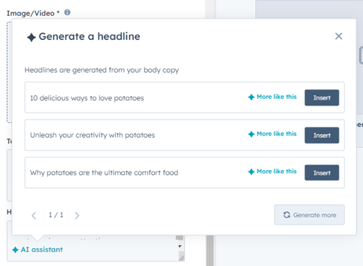Get more like '10 delicious ways' headline

[272, 97]
